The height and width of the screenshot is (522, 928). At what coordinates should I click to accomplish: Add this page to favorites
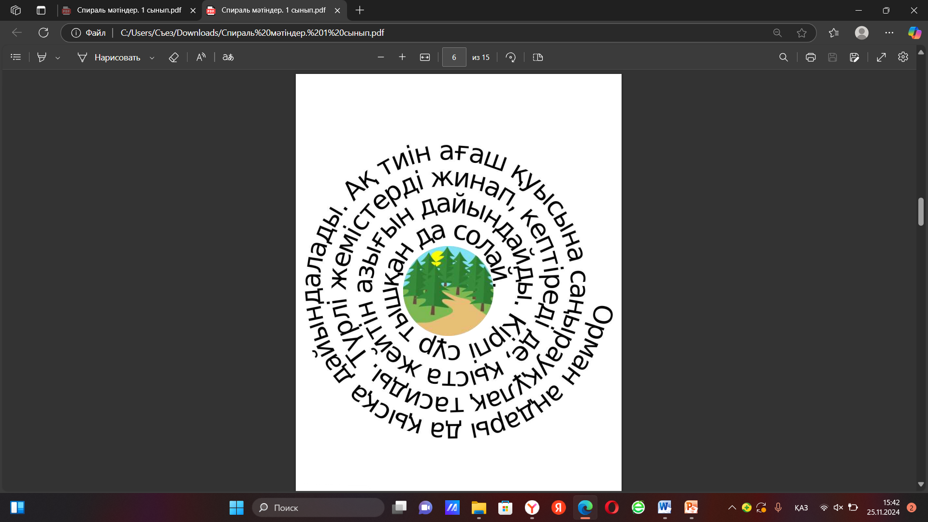coord(802,33)
